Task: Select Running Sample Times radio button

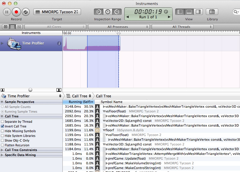Action: pyautogui.click(x=2, y=112)
